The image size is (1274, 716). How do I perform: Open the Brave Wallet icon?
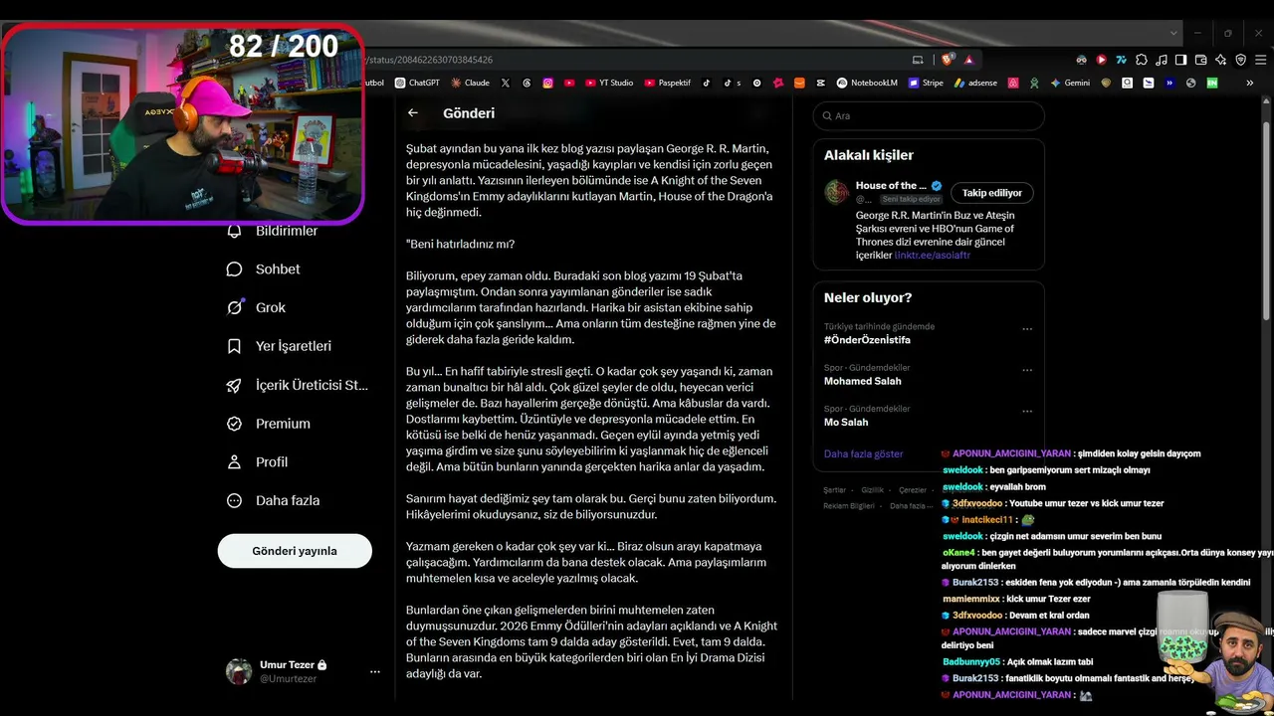(1201, 60)
